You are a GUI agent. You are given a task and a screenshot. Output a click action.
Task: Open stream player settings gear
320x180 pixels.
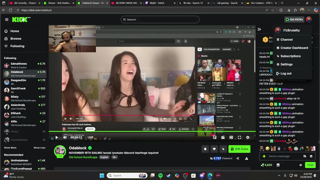click(248, 137)
